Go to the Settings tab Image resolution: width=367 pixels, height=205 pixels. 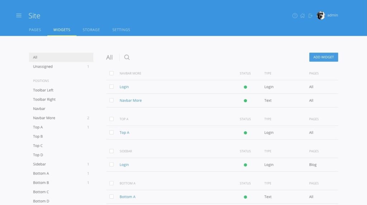click(x=121, y=30)
